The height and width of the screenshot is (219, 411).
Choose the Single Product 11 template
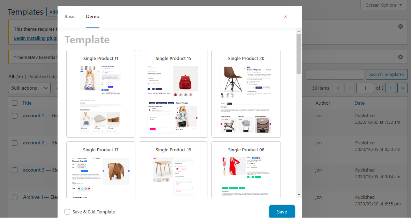[100, 94]
